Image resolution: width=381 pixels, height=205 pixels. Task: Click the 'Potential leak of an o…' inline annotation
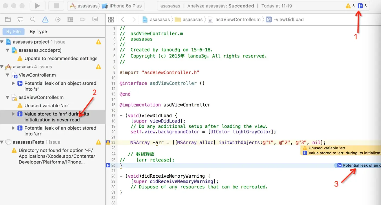coord(358,165)
